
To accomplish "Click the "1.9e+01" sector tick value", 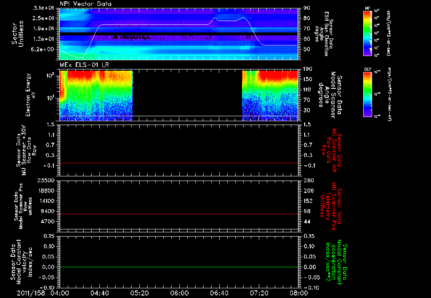I will [x=43, y=29].
